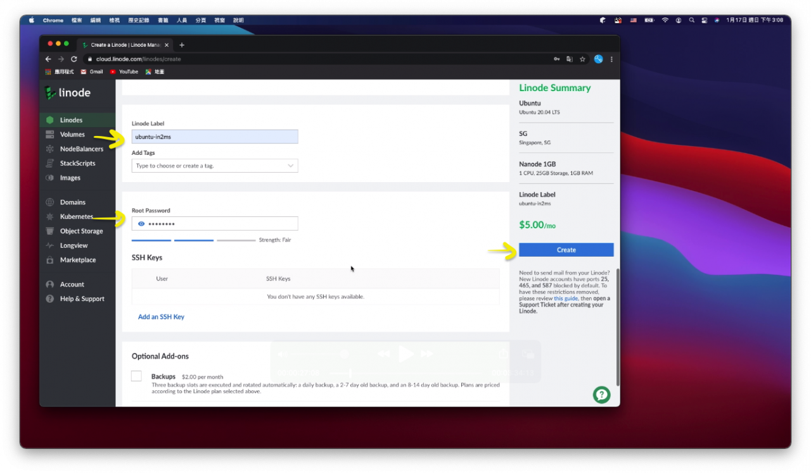
Task: Open Longview via its pulse icon
Action: [49, 245]
